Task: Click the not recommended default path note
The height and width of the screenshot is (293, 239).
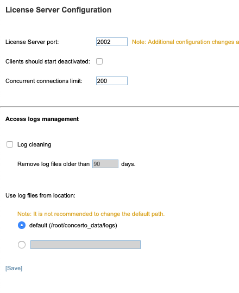Action: point(91,214)
